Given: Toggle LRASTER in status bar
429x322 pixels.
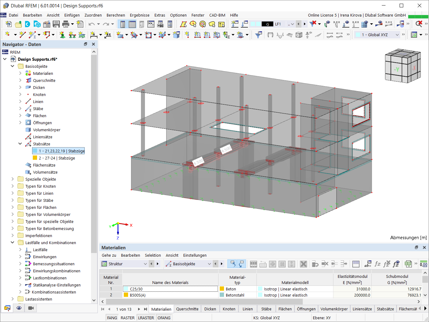Looking at the screenshot, I should tap(146, 318).
